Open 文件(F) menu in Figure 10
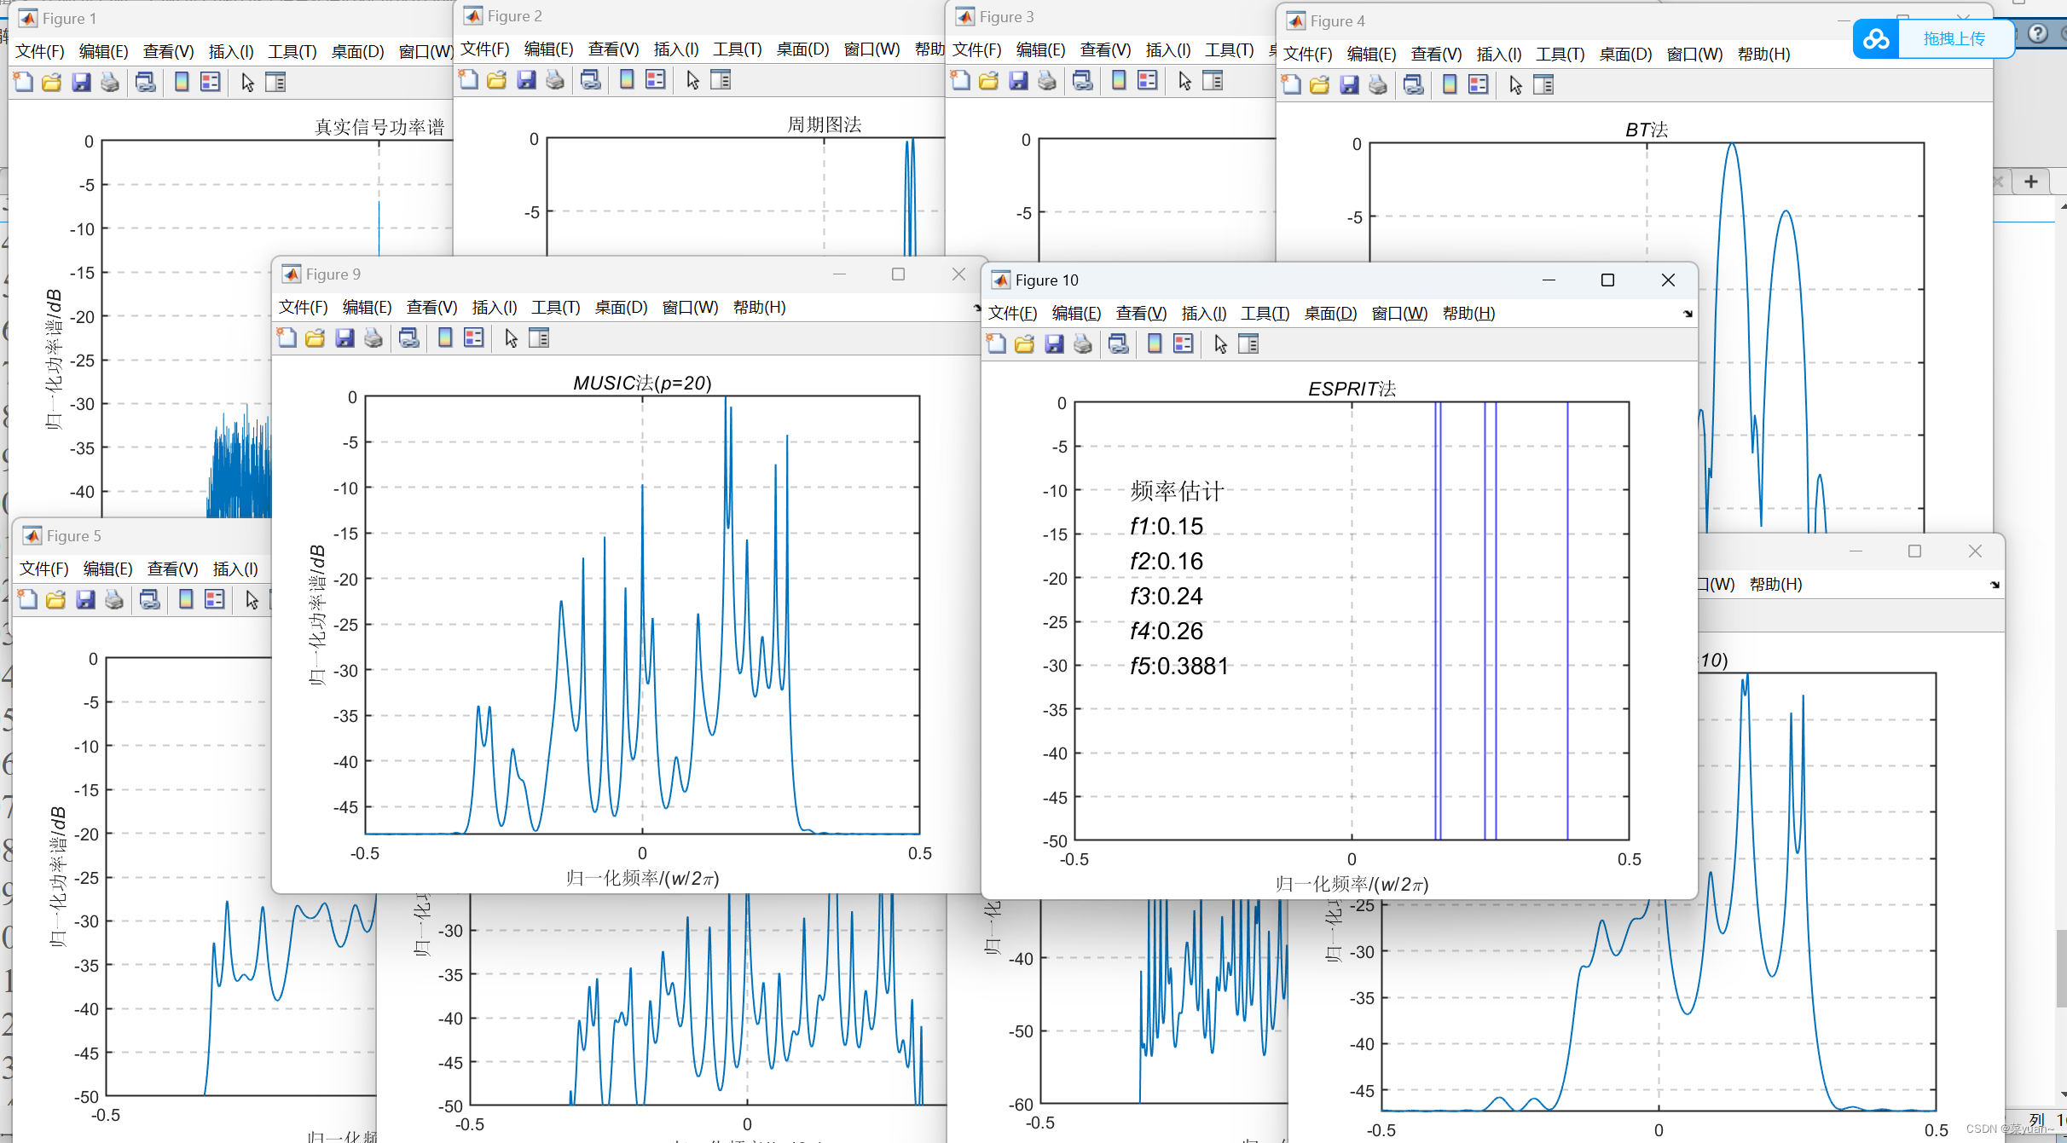 tap(1013, 314)
